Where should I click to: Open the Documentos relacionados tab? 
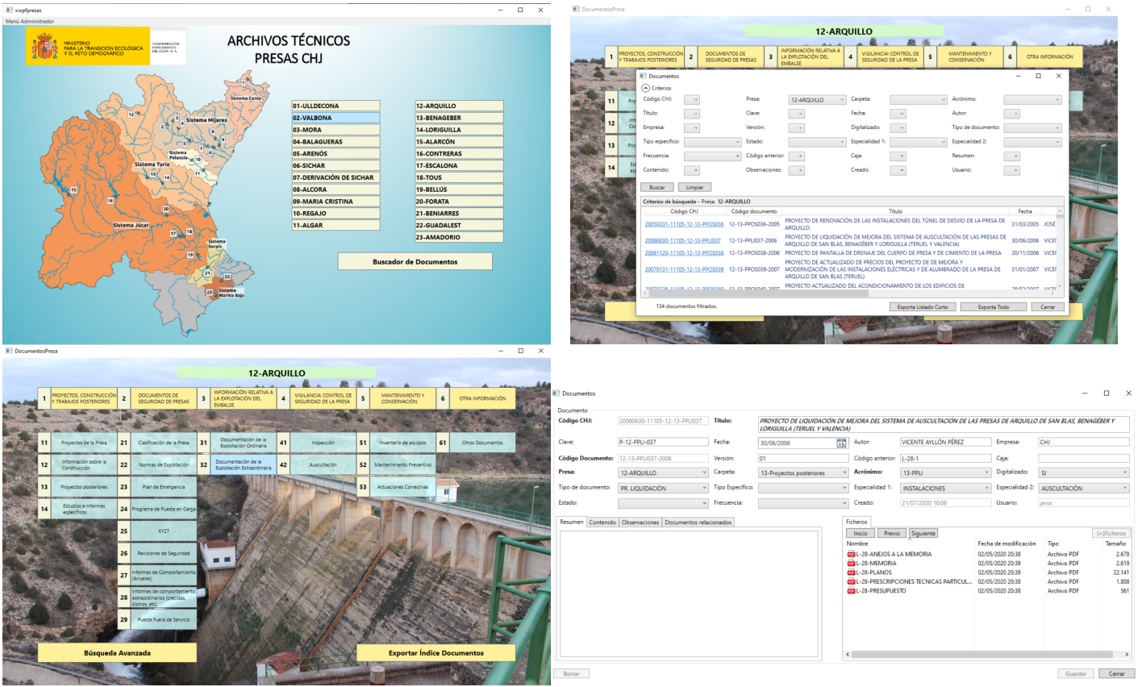pyautogui.click(x=698, y=523)
